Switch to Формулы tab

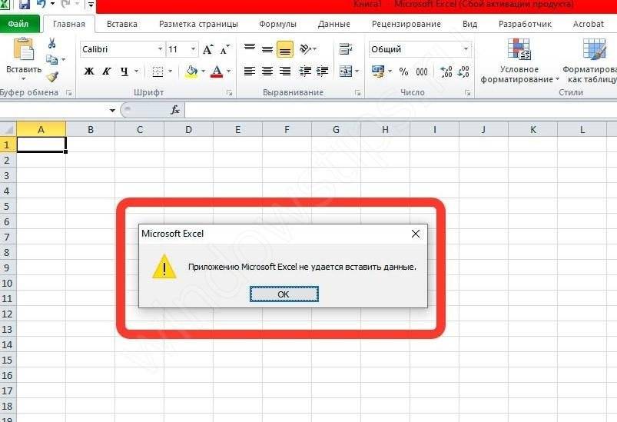tap(277, 24)
